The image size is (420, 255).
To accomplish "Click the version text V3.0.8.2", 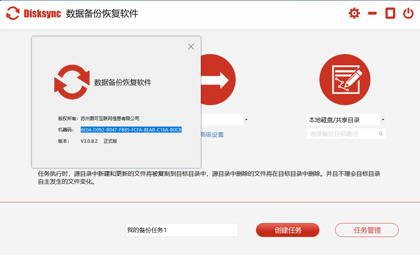I will pos(89,141).
